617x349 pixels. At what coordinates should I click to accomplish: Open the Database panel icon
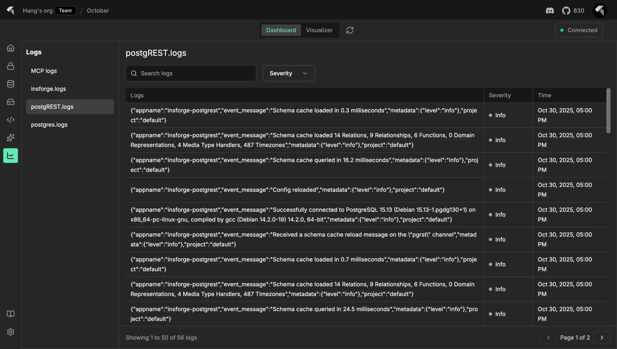[11, 84]
